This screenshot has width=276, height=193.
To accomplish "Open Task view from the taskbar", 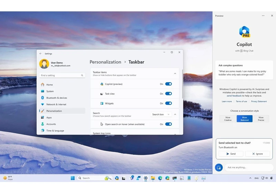I will tap(124, 178).
